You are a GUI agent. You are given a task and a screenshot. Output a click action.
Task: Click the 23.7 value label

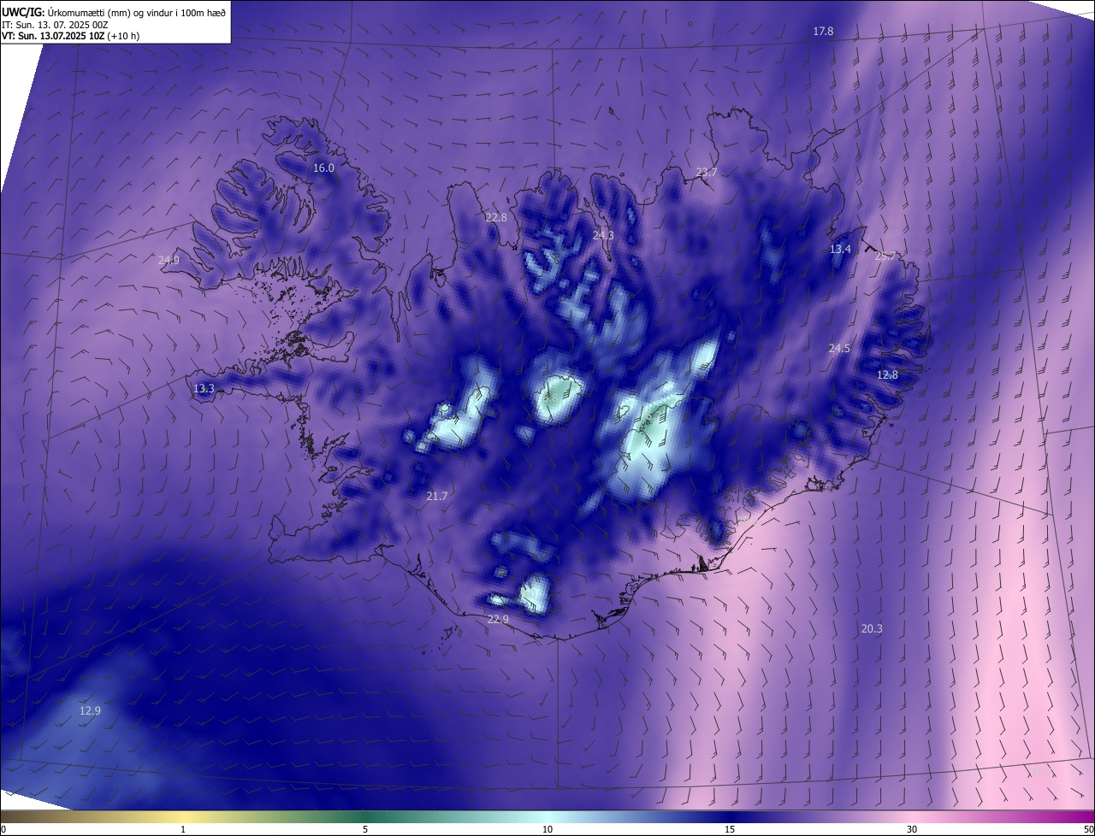[707, 173]
